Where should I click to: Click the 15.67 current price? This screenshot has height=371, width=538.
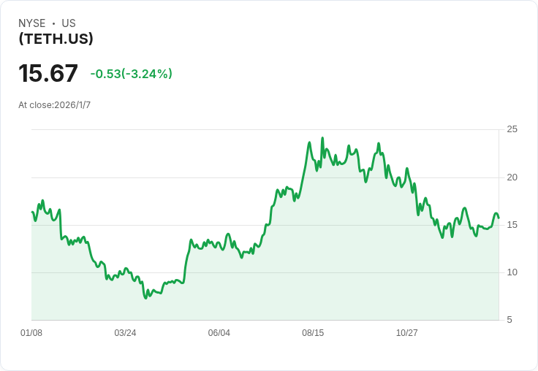point(48,73)
